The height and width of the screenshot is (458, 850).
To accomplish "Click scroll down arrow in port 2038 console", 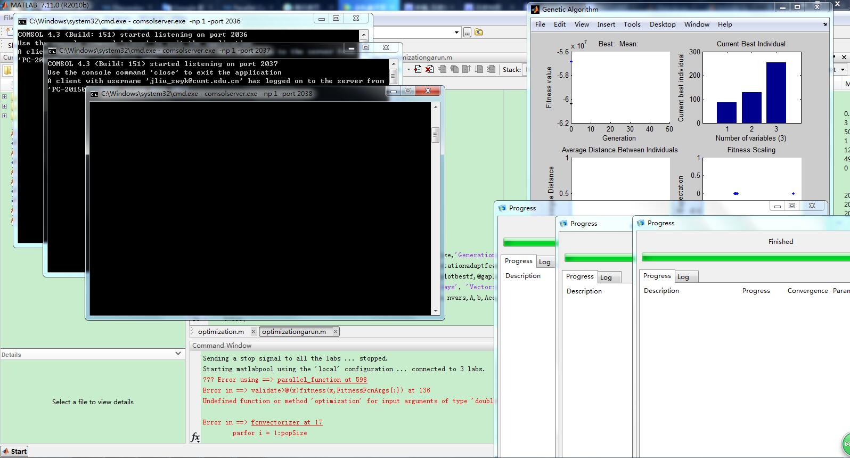I will click(436, 311).
